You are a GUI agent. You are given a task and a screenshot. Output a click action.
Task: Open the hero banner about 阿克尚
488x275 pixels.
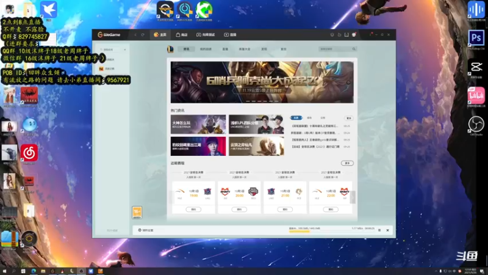262,82
